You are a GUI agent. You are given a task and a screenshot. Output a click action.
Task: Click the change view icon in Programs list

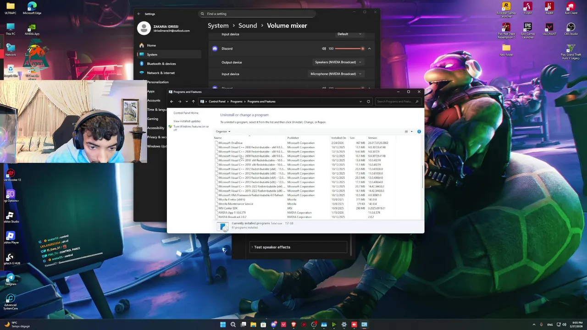pyautogui.click(x=406, y=132)
